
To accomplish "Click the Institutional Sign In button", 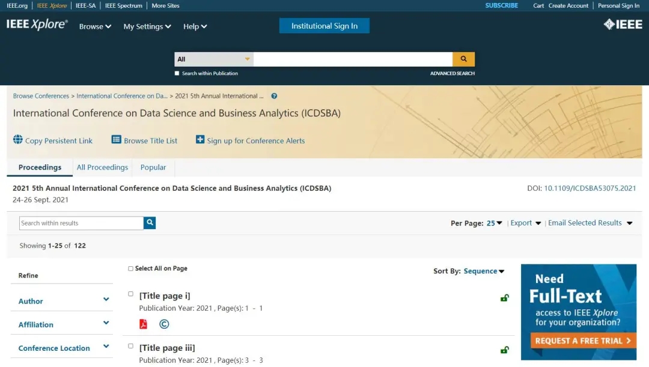I will (324, 26).
